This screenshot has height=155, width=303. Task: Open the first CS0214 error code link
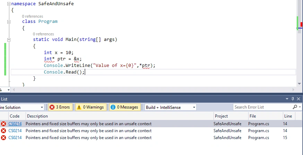click(15, 124)
